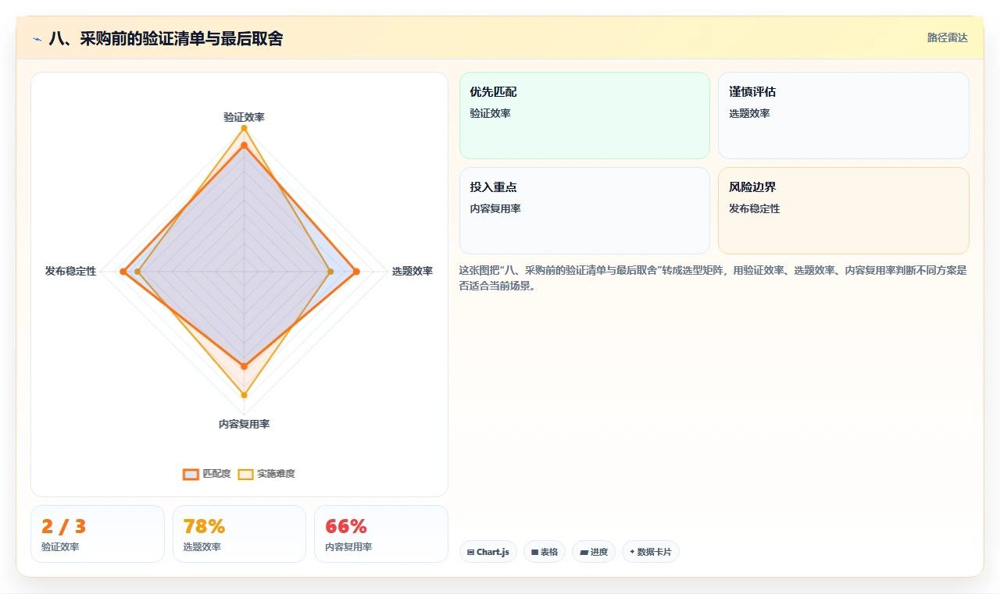Click 内容复用率 label under 66% stat

tap(348, 547)
